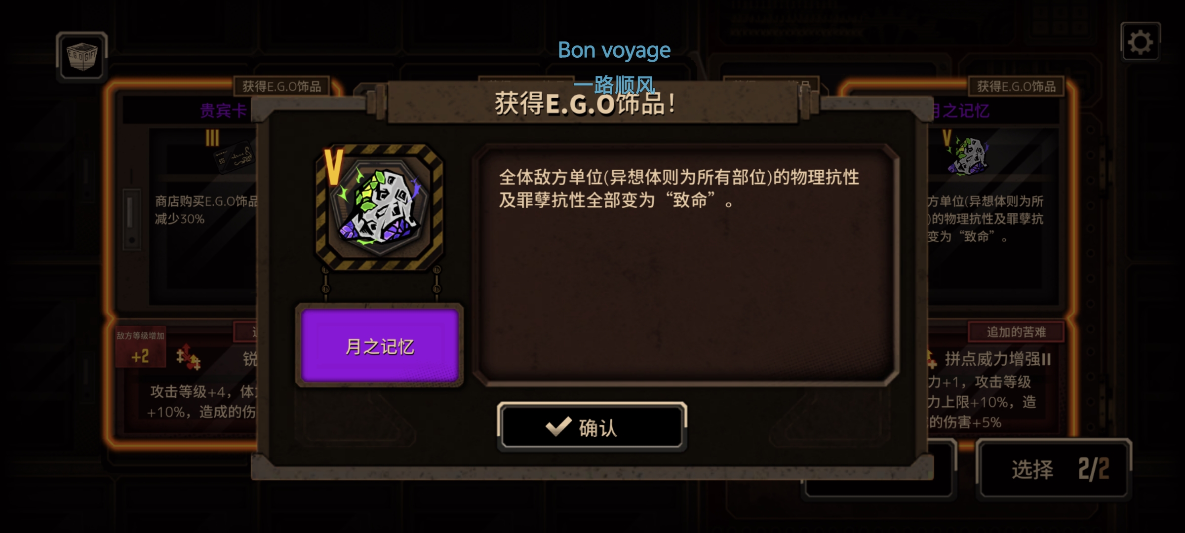
Task: Confirm with the 确认 button
Action: 592,427
